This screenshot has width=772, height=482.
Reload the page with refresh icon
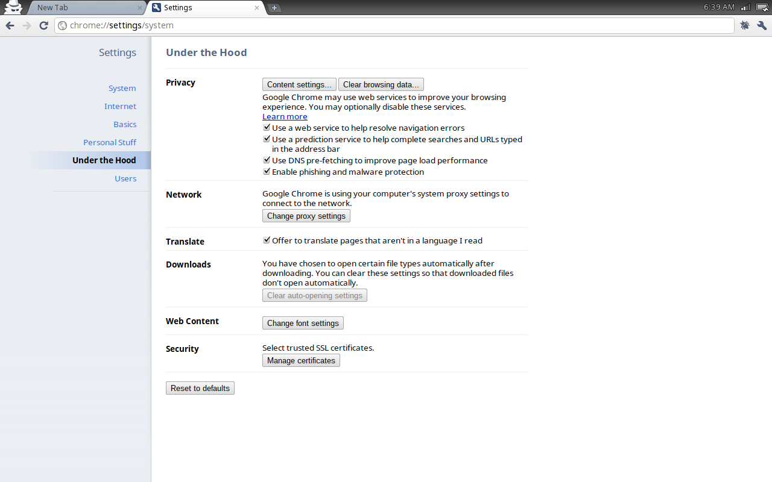click(x=43, y=25)
